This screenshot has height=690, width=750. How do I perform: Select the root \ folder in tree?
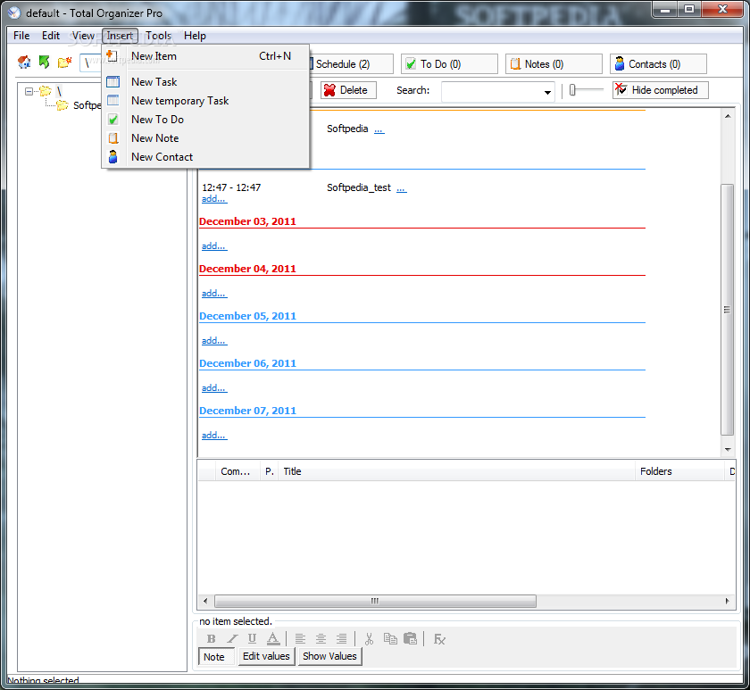[59, 91]
